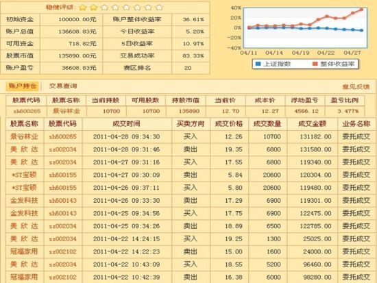Click the 业务名称 column header
This screenshot has height=283, width=377.
tap(356, 124)
